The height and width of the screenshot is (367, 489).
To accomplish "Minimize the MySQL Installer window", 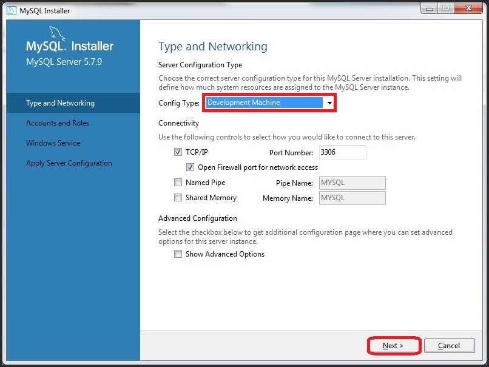I will pos(430,8).
